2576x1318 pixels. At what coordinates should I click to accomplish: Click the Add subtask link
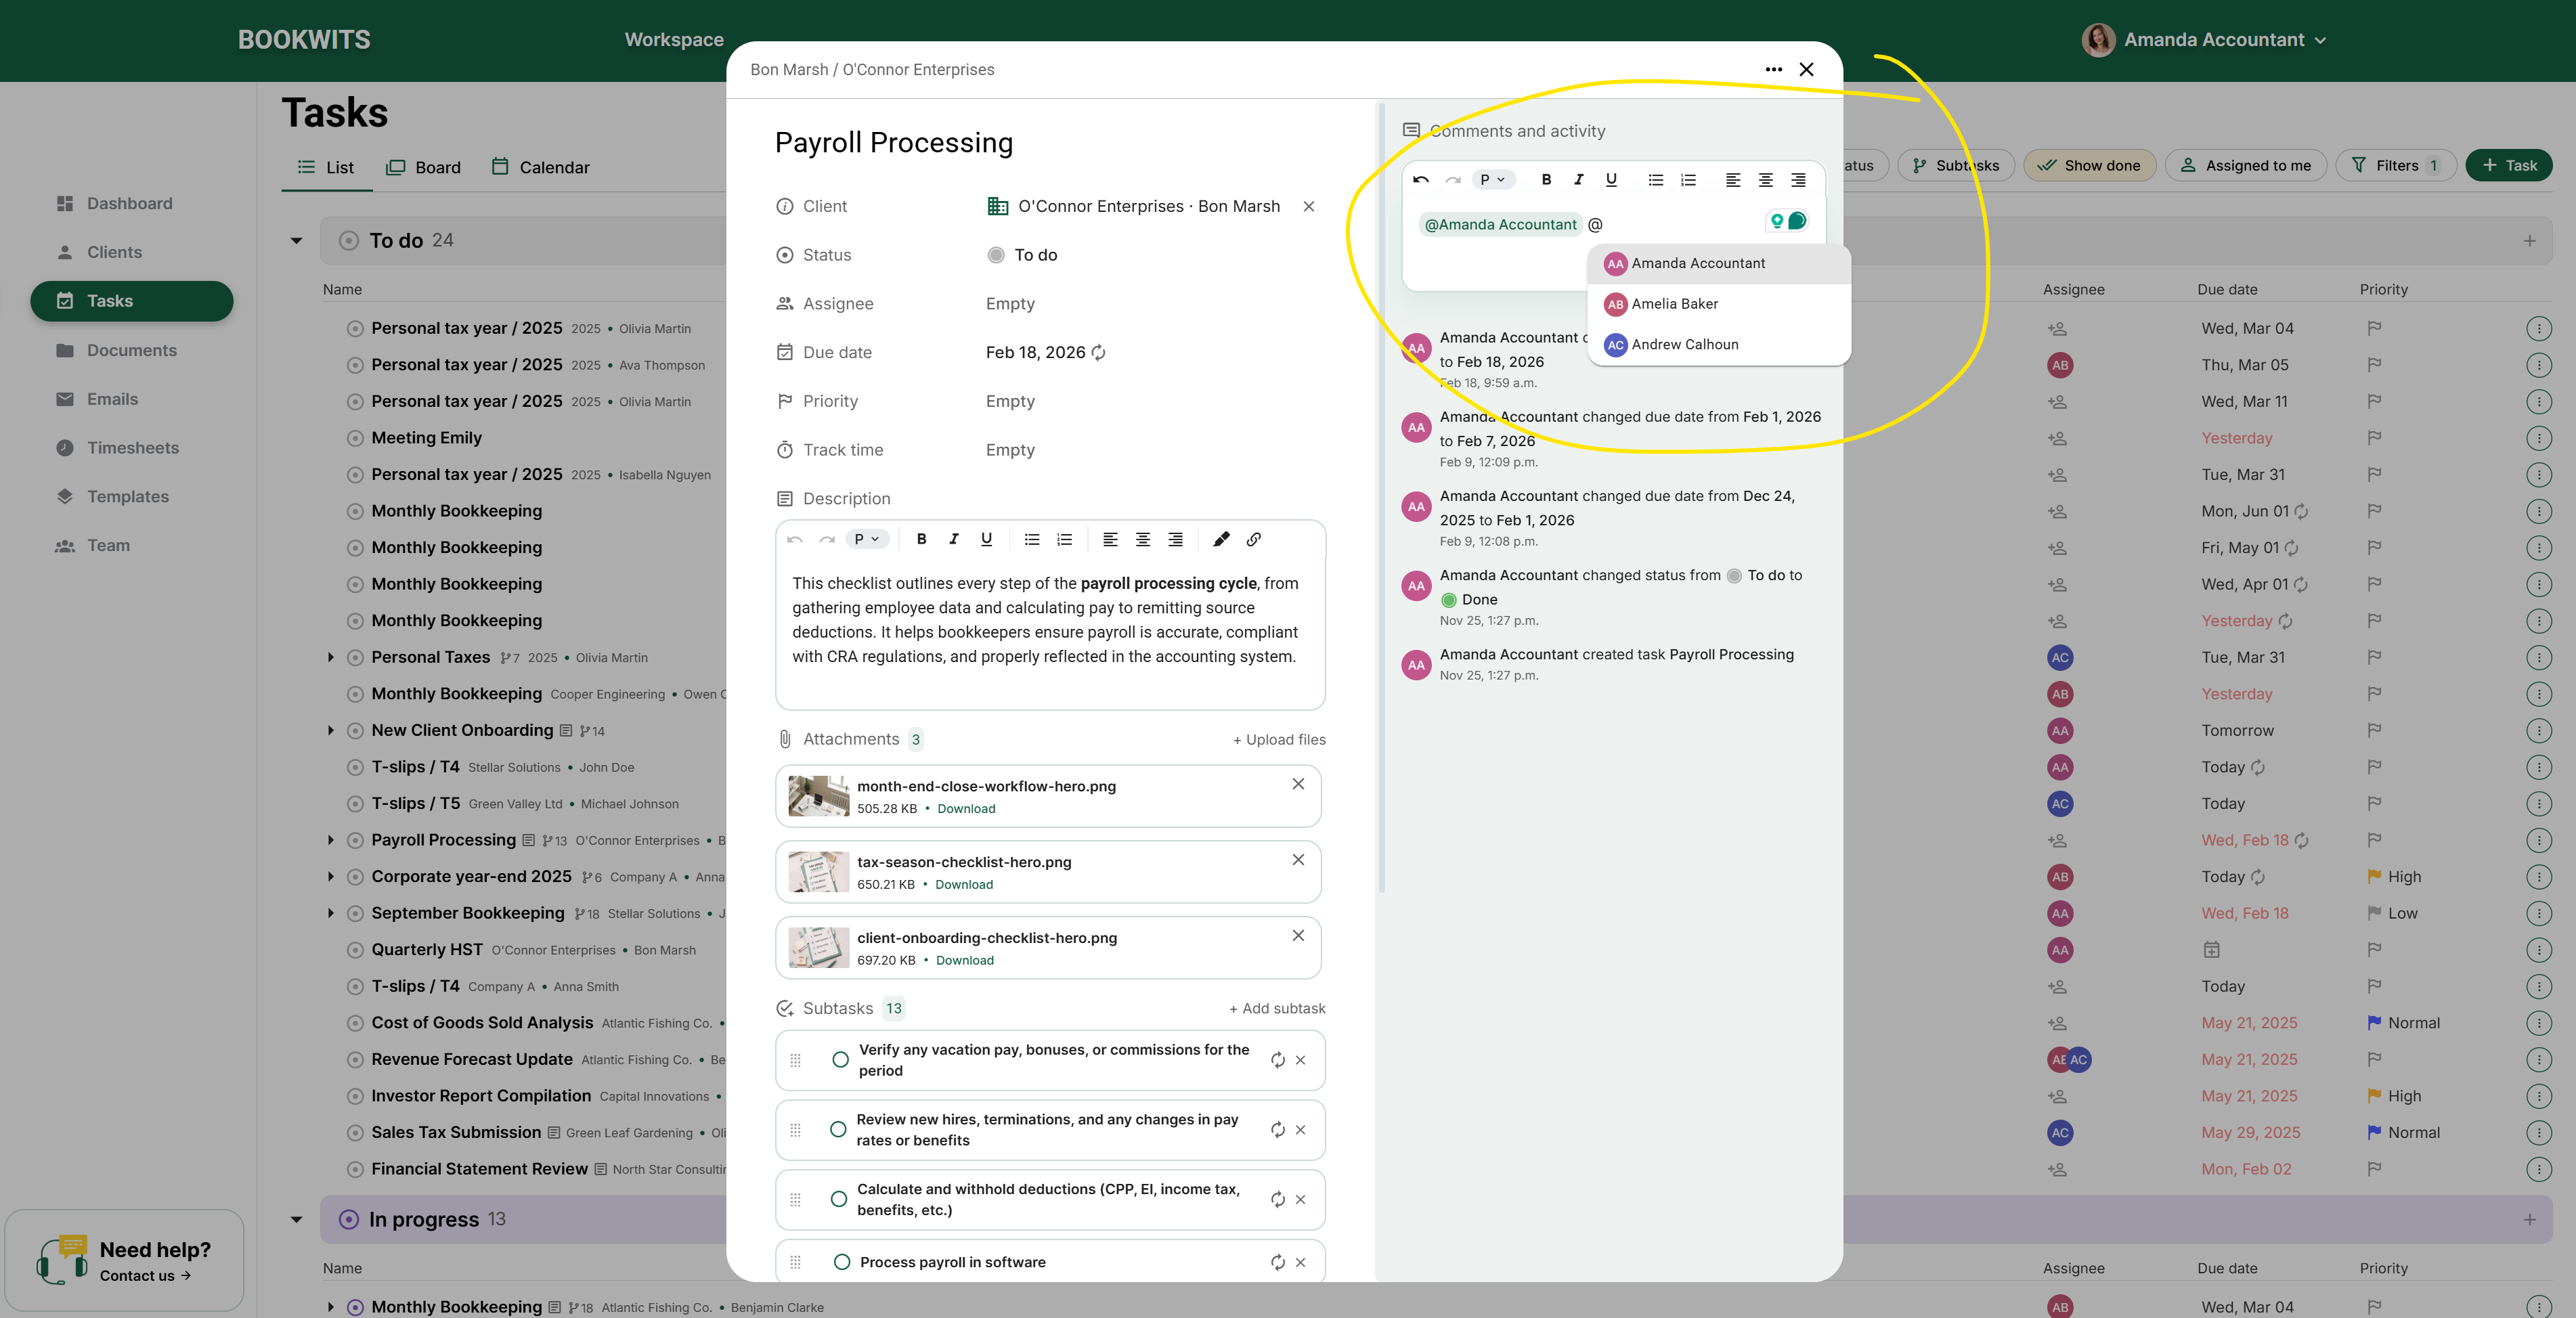(1277, 1008)
